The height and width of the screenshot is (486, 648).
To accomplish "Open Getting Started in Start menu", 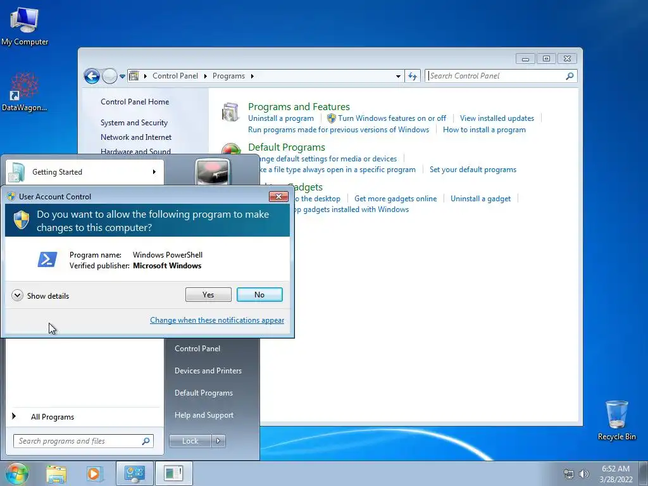I will tap(85, 172).
